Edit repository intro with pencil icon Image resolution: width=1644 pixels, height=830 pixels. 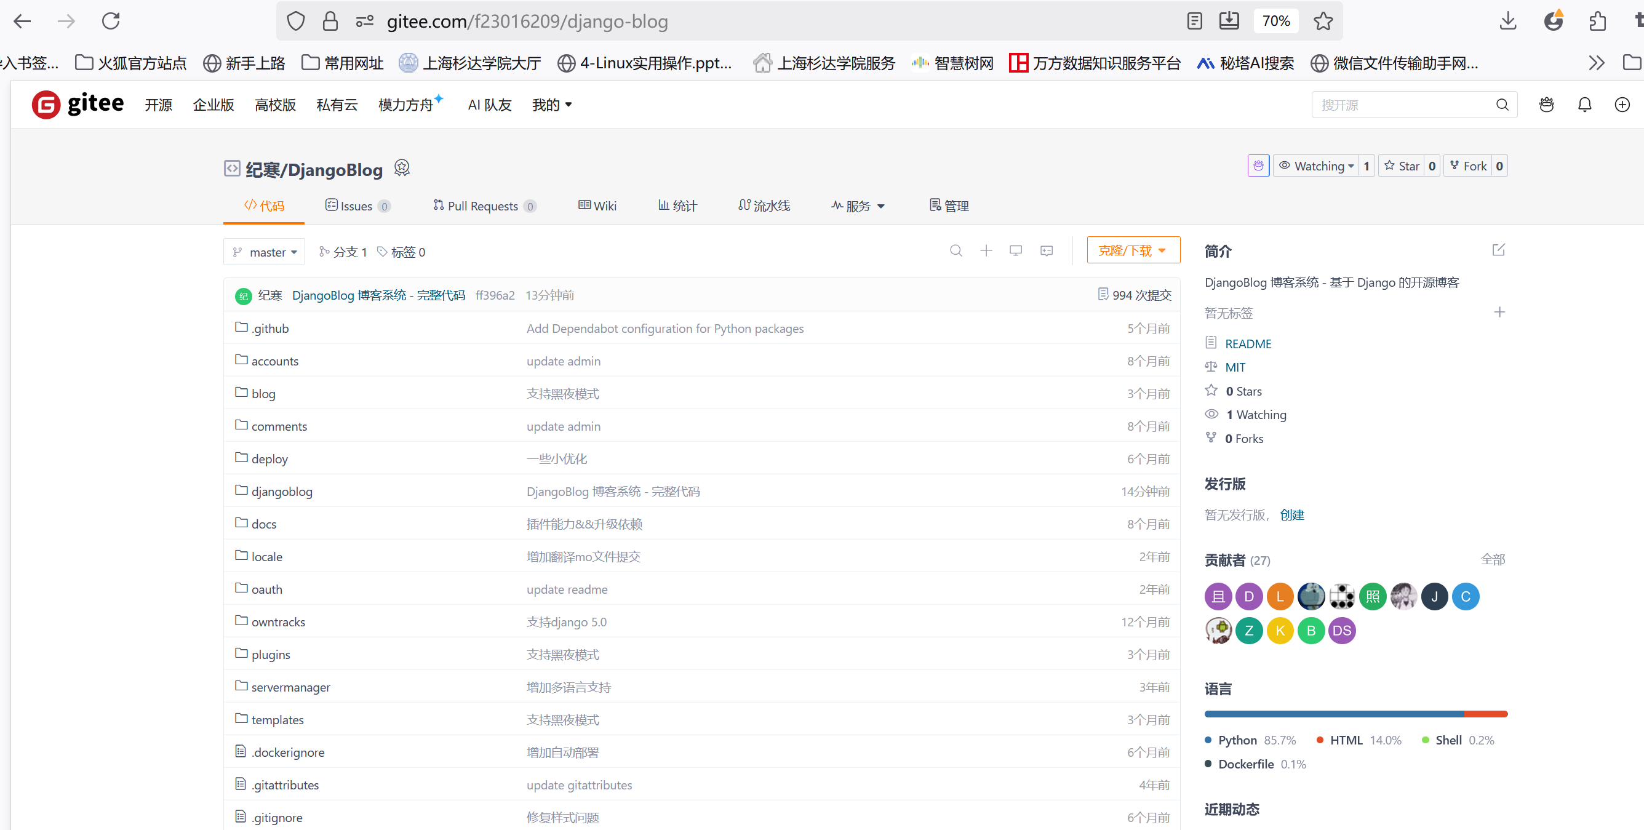click(1499, 250)
